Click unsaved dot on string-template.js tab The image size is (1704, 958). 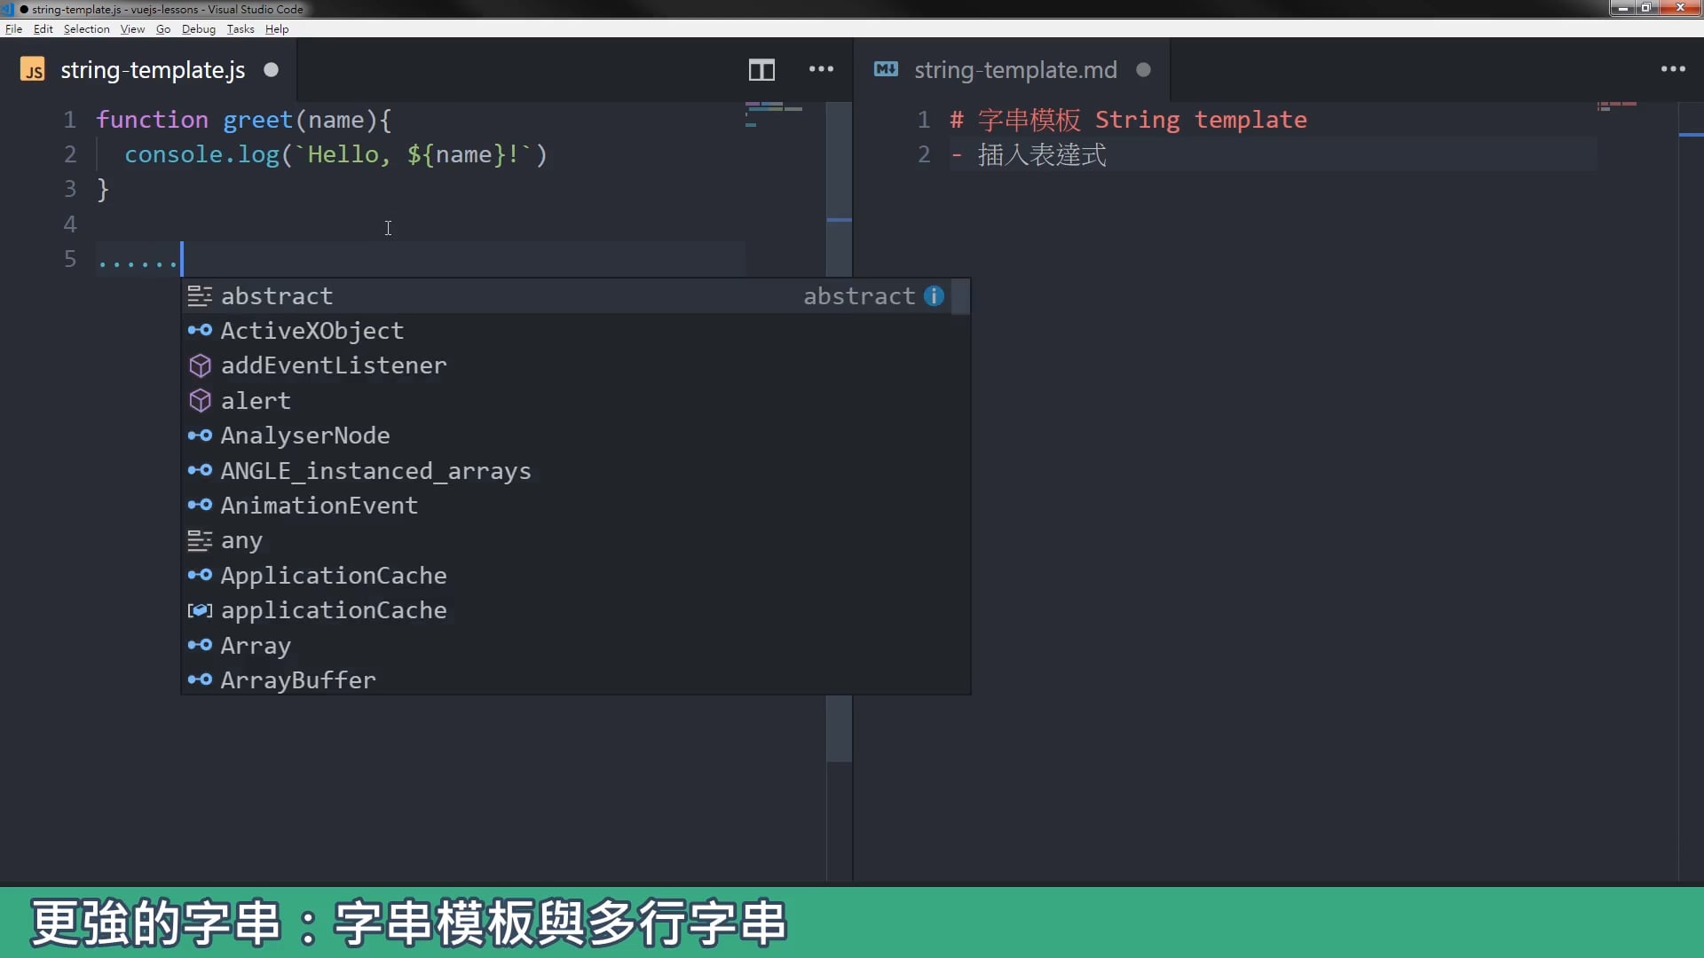pos(271,70)
